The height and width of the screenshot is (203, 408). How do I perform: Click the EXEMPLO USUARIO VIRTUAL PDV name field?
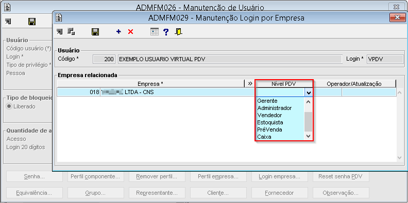[x=230, y=59]
